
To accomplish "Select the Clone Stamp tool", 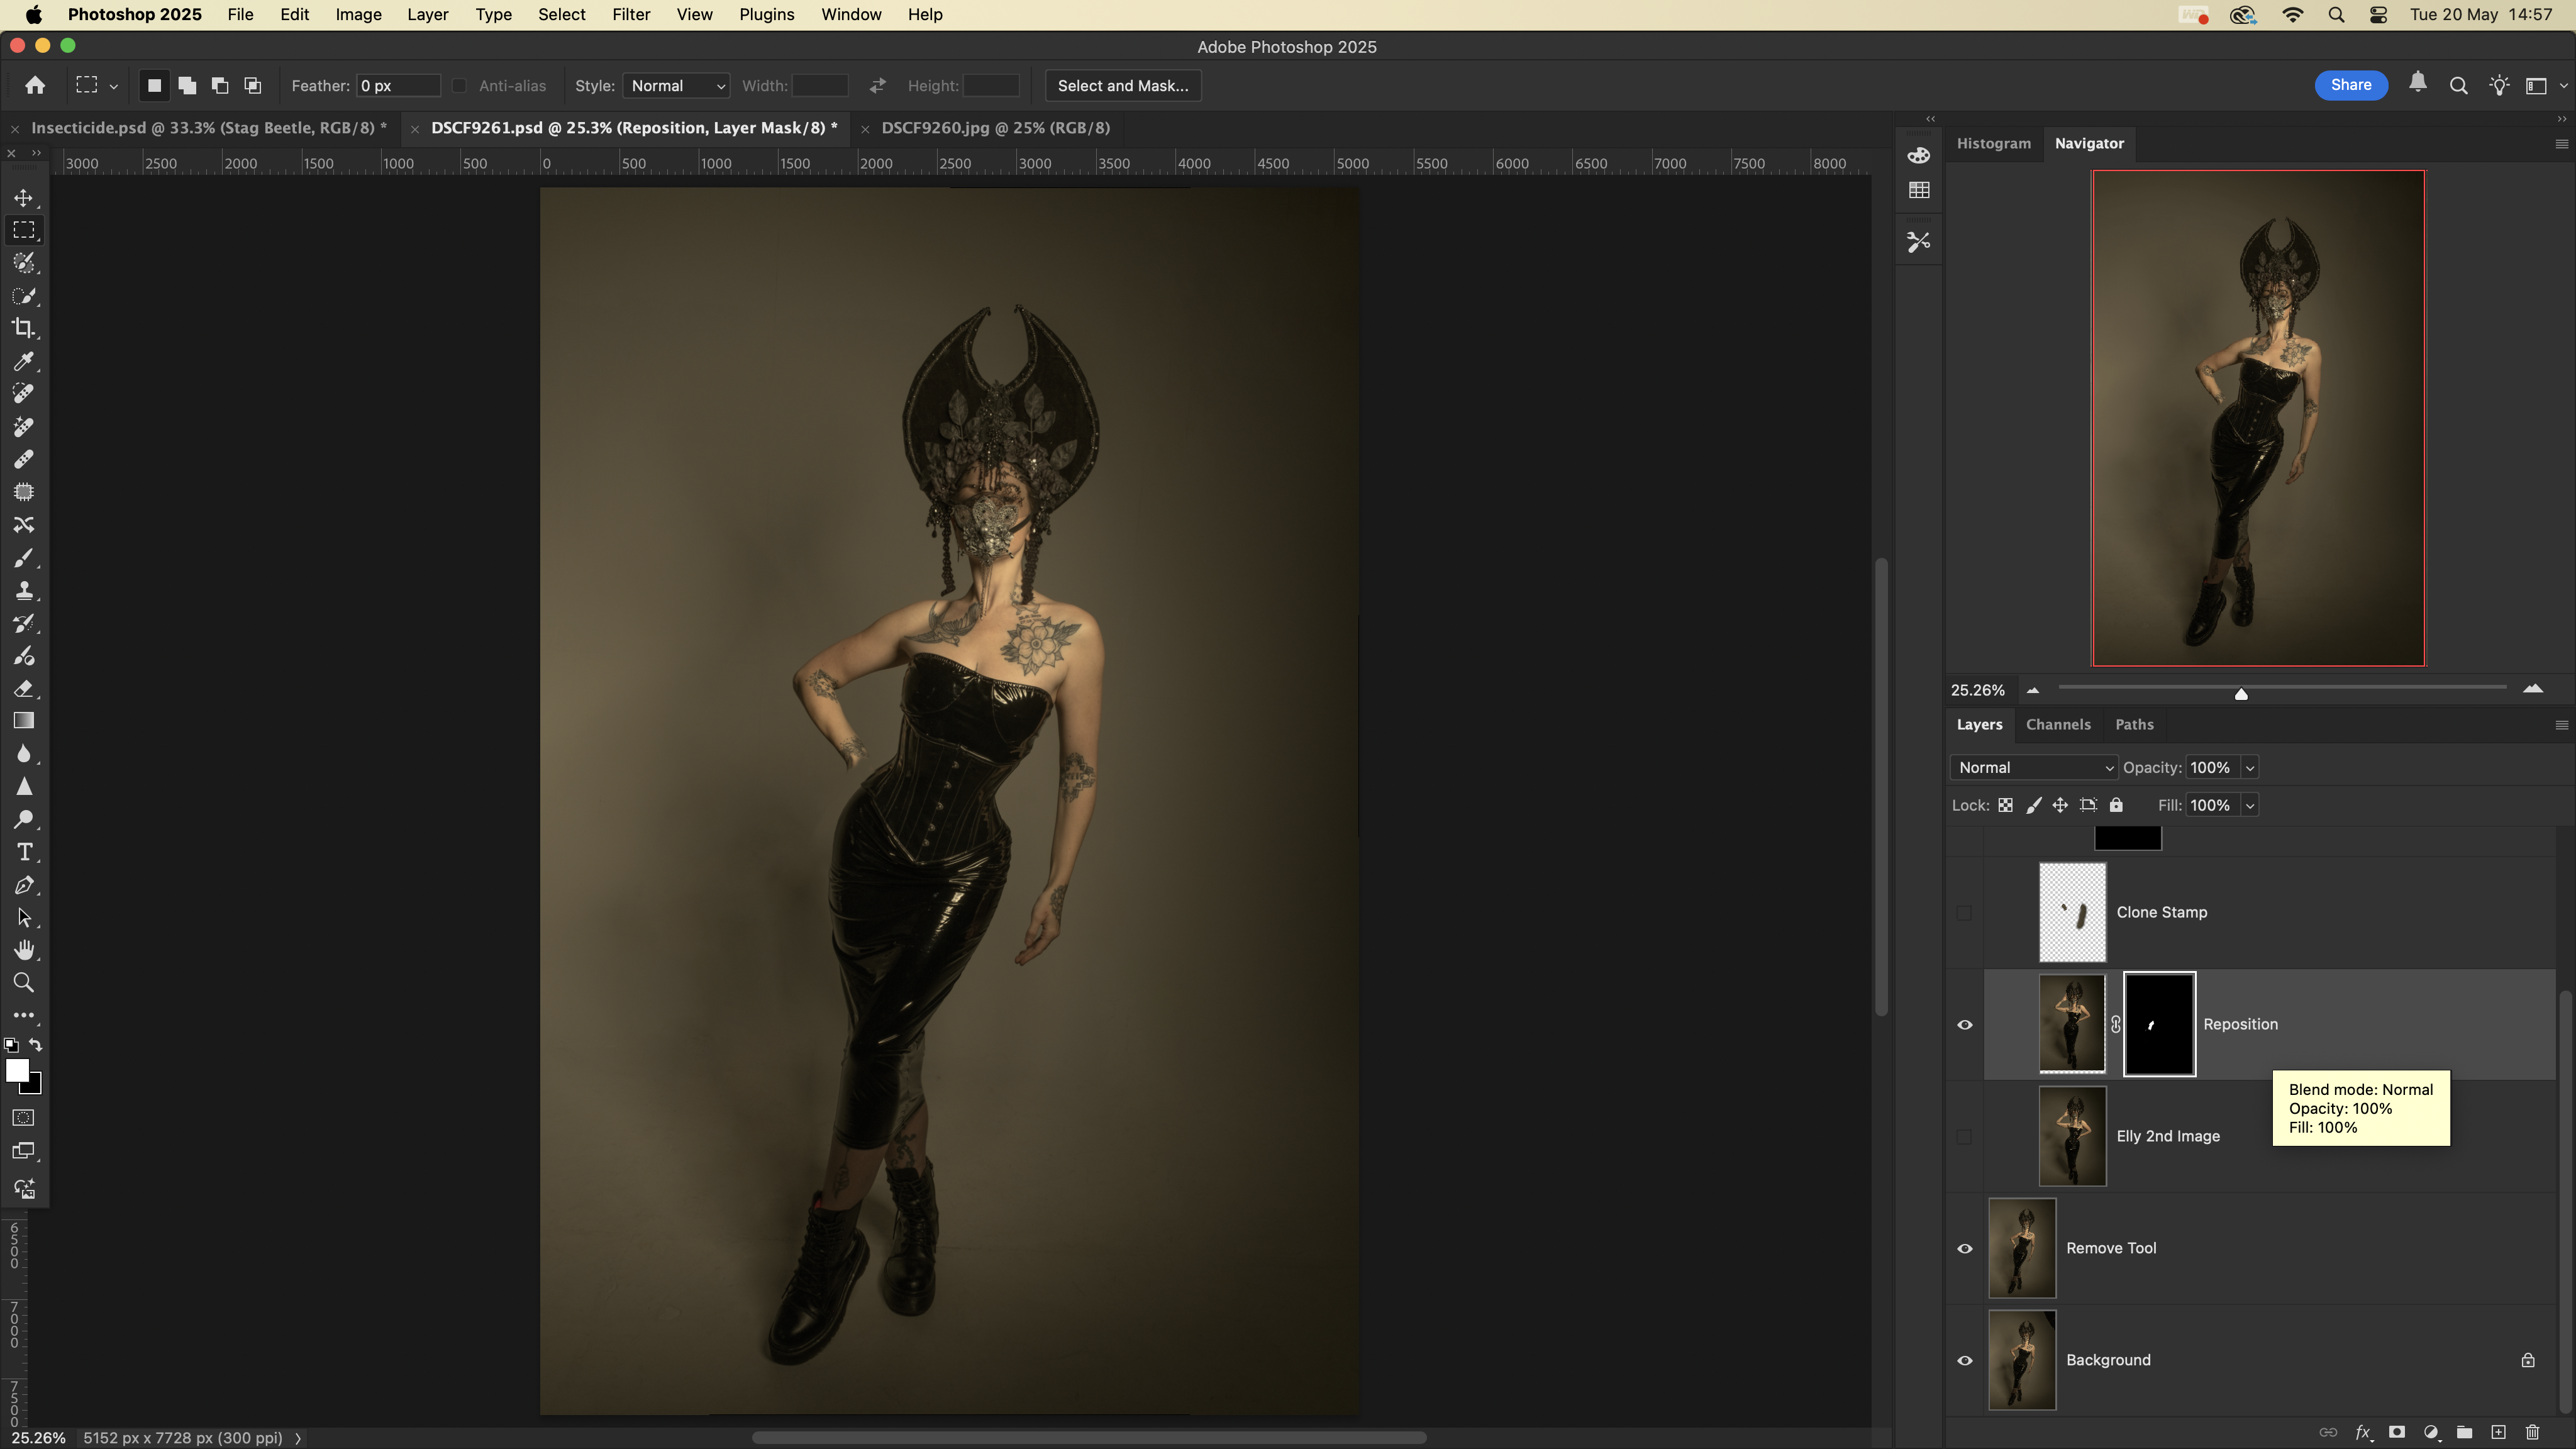I will [x=24, y=590].
